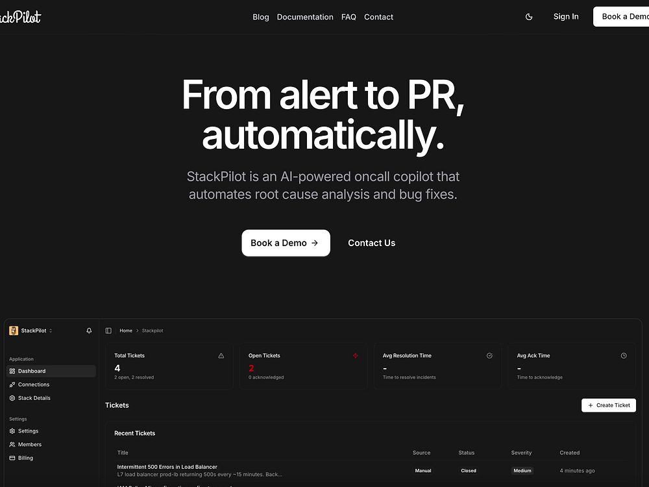Click the Stackpilot breadcrumb

pyautogui.click(x=153, y=331)
